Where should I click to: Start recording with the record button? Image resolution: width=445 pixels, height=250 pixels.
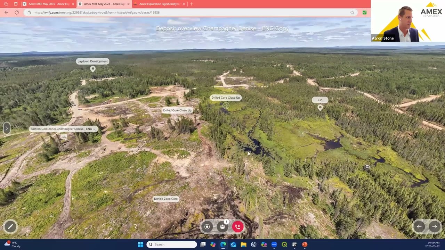pos(207,227)
